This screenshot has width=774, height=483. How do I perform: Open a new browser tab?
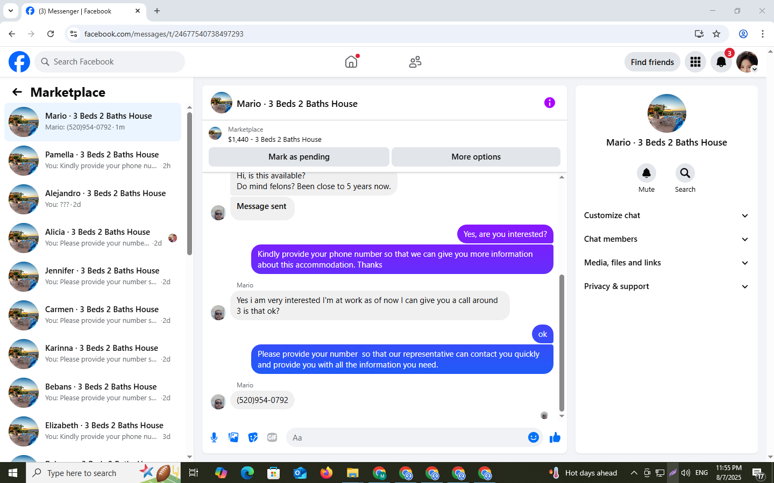pyautogui.click(x=157, y=11)
